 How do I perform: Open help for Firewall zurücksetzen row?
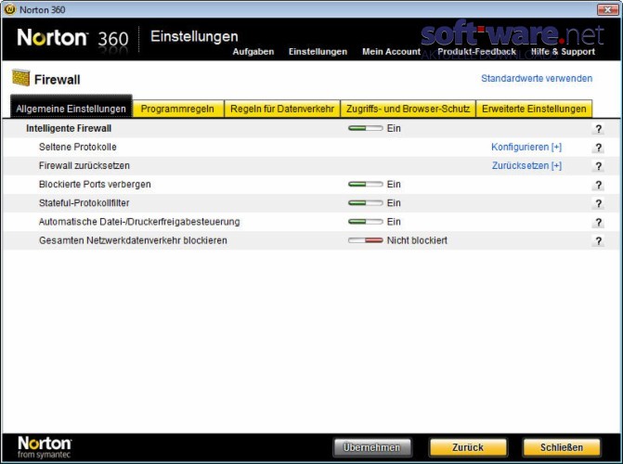[x=598, y=166]
